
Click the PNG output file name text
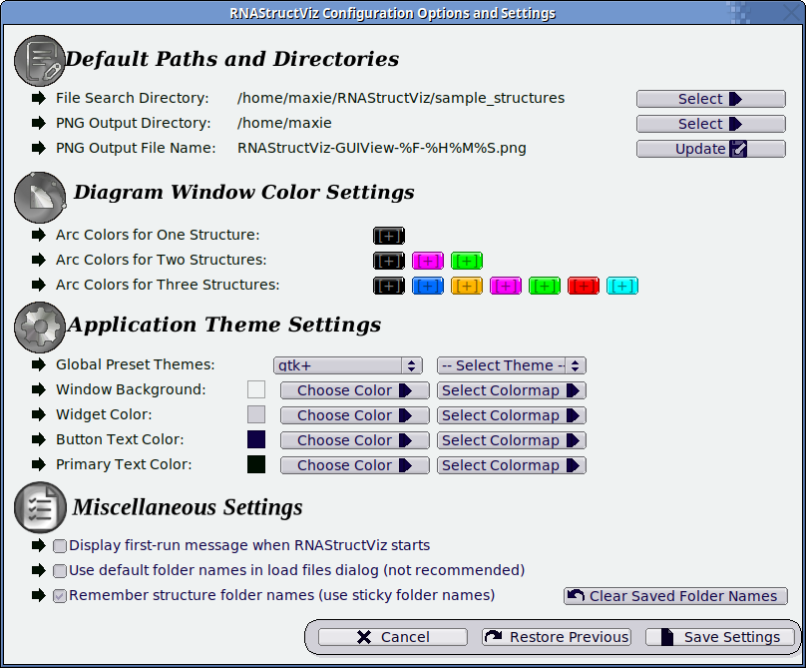382,148
